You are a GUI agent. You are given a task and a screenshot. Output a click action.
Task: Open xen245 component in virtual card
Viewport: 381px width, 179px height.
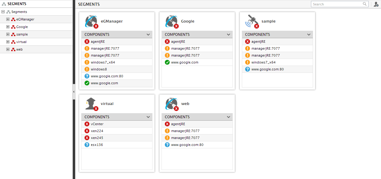click(x=97, y=138)
